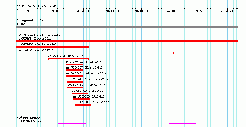This screenshot has width=246, height=127.
Task: Select the nsv6471435 (Sedlazeck2020) red bar
Action: (53, 47)
